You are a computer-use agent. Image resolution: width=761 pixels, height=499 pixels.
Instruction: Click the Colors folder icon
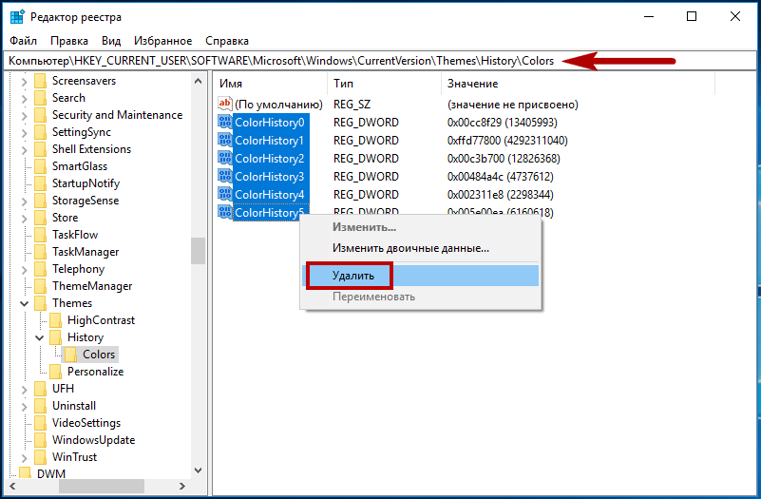pos(71,355)
